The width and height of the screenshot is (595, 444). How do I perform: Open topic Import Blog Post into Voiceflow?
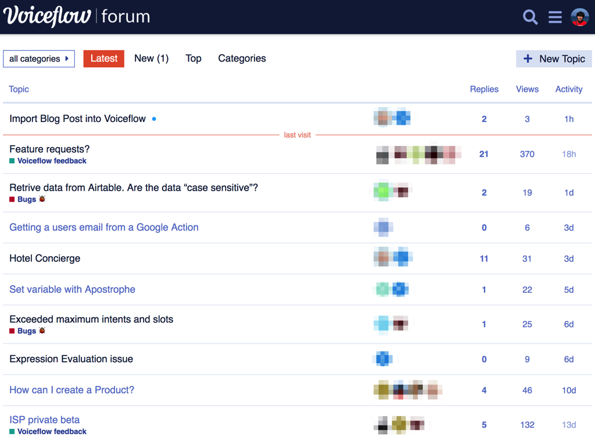[x=77, y=119]
